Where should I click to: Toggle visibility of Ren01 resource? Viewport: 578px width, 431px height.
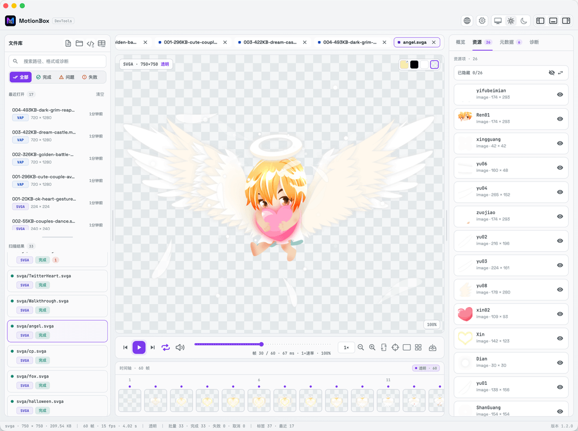[560, 119]
